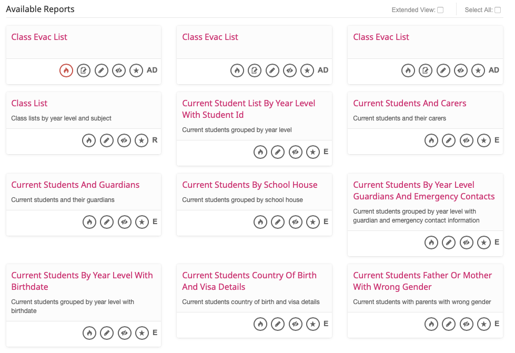Enable the Extended View checkbox
Image resolution: width=515 pixels, height=353 pixels.
(x=440, y=10)
